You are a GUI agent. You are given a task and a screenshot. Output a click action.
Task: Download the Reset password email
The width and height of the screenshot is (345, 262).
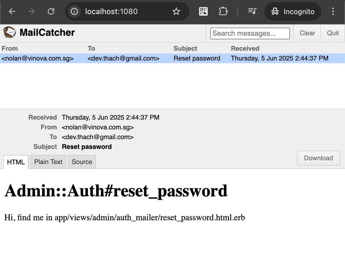point(318,158)
